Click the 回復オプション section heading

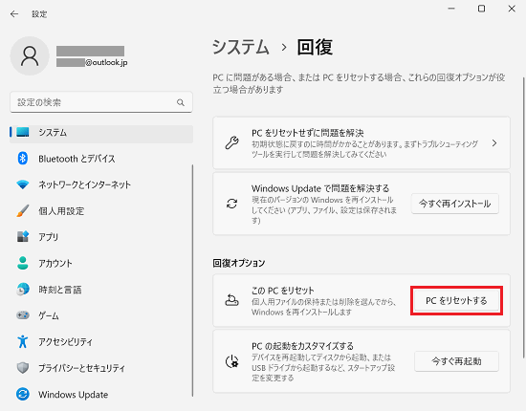click(239, 263)
